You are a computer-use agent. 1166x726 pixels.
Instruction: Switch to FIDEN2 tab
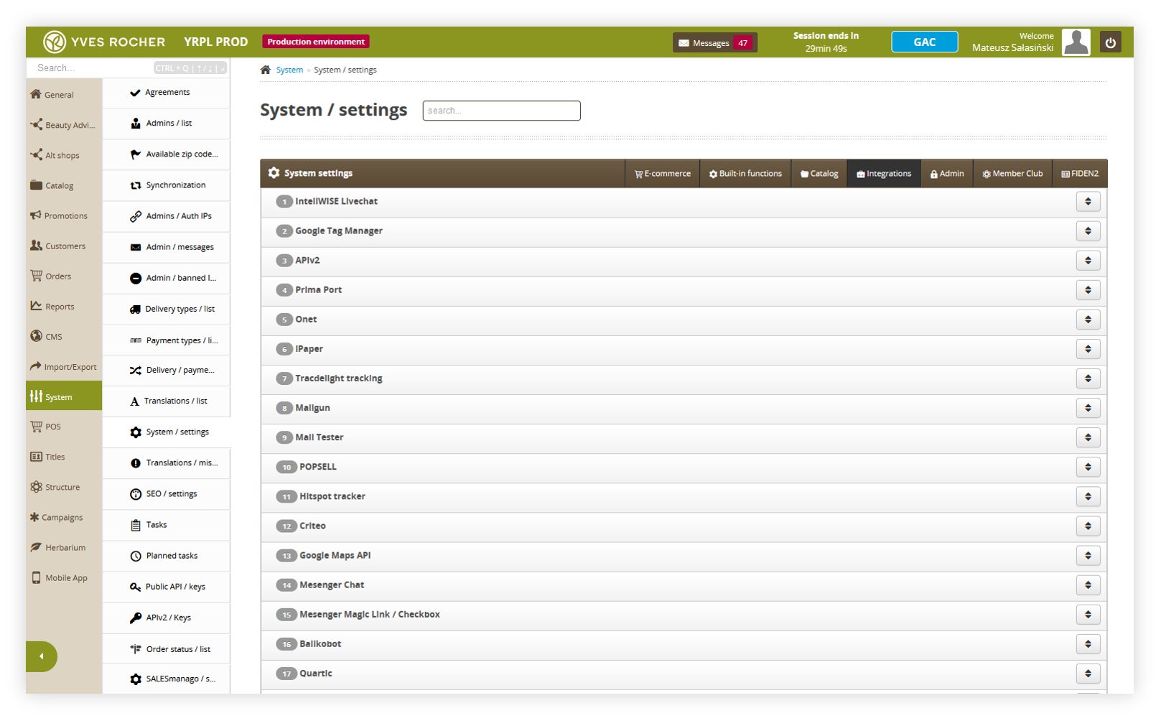(1080, 174)
